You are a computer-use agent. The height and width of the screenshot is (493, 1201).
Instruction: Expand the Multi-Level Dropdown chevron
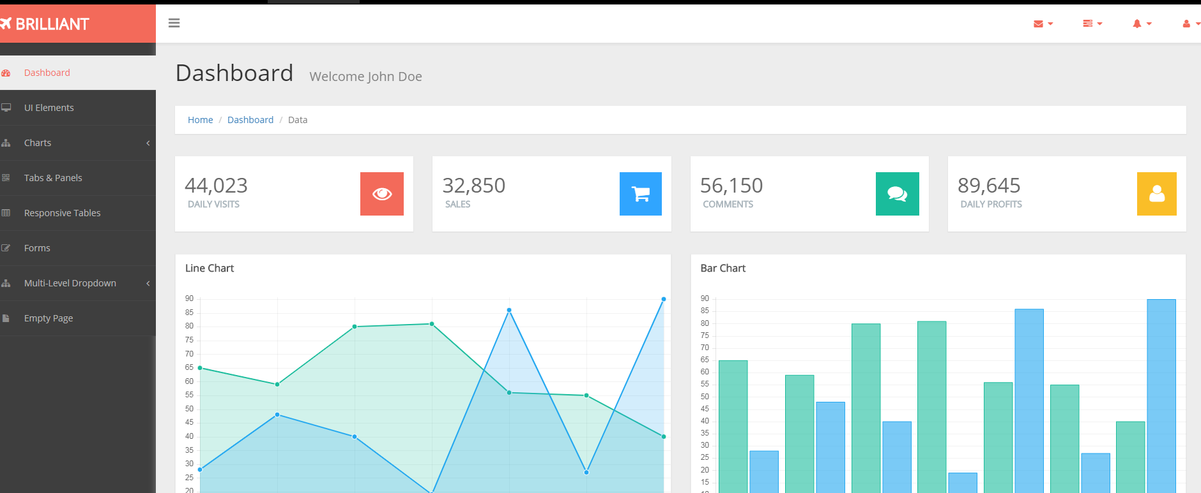click(x=148, y=283)
